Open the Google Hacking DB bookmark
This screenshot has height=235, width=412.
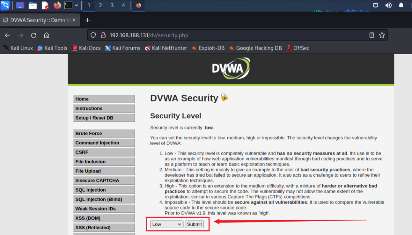255,48
